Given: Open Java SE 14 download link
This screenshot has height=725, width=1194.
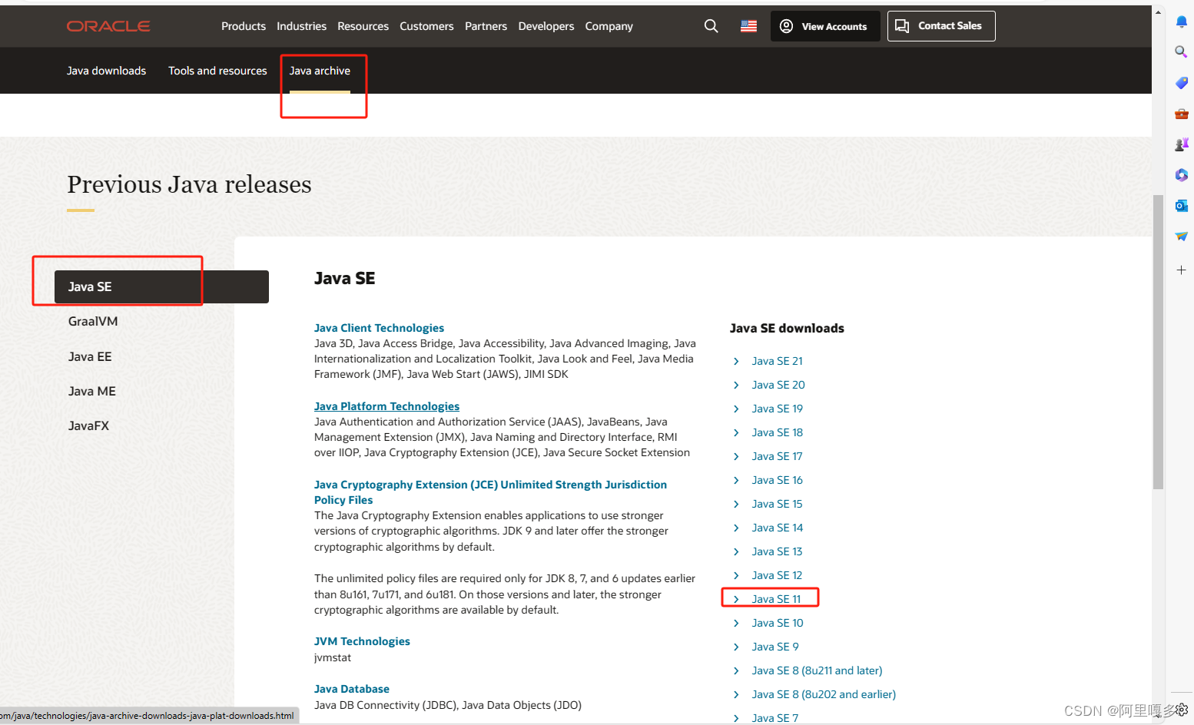Looking at the screenshot, I should pos(777,528).
